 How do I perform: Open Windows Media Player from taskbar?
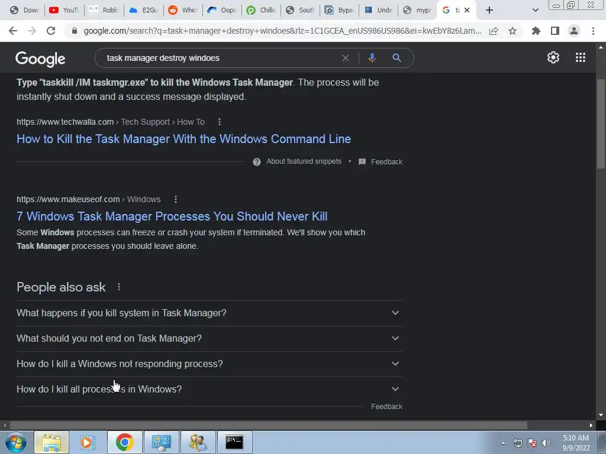[x=88, y=442]
